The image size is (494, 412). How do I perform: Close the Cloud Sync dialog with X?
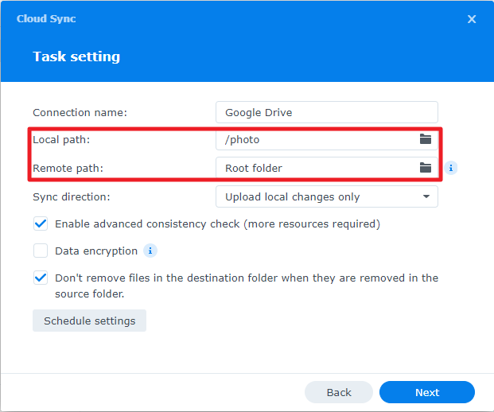(472, 19)
